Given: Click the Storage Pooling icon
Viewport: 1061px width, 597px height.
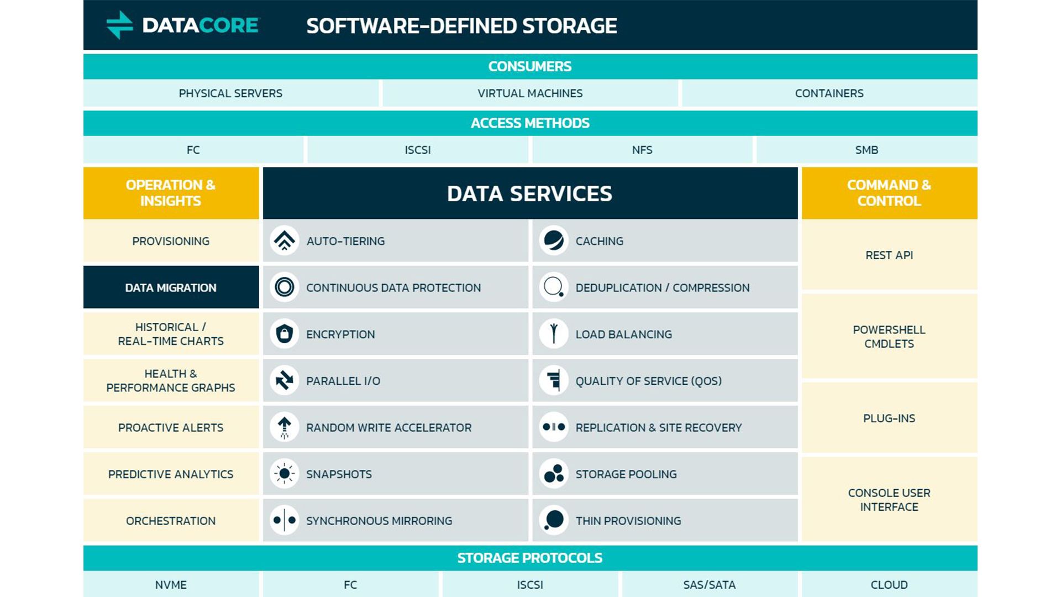Looking at the screenshot, I should tap(553, 474).
